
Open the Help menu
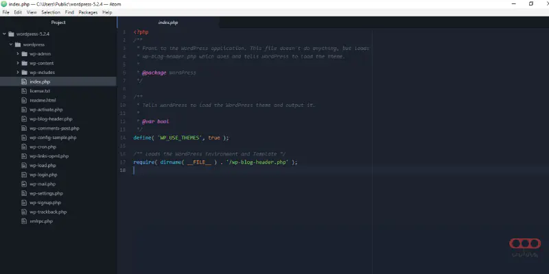click(x=107, y=12)
